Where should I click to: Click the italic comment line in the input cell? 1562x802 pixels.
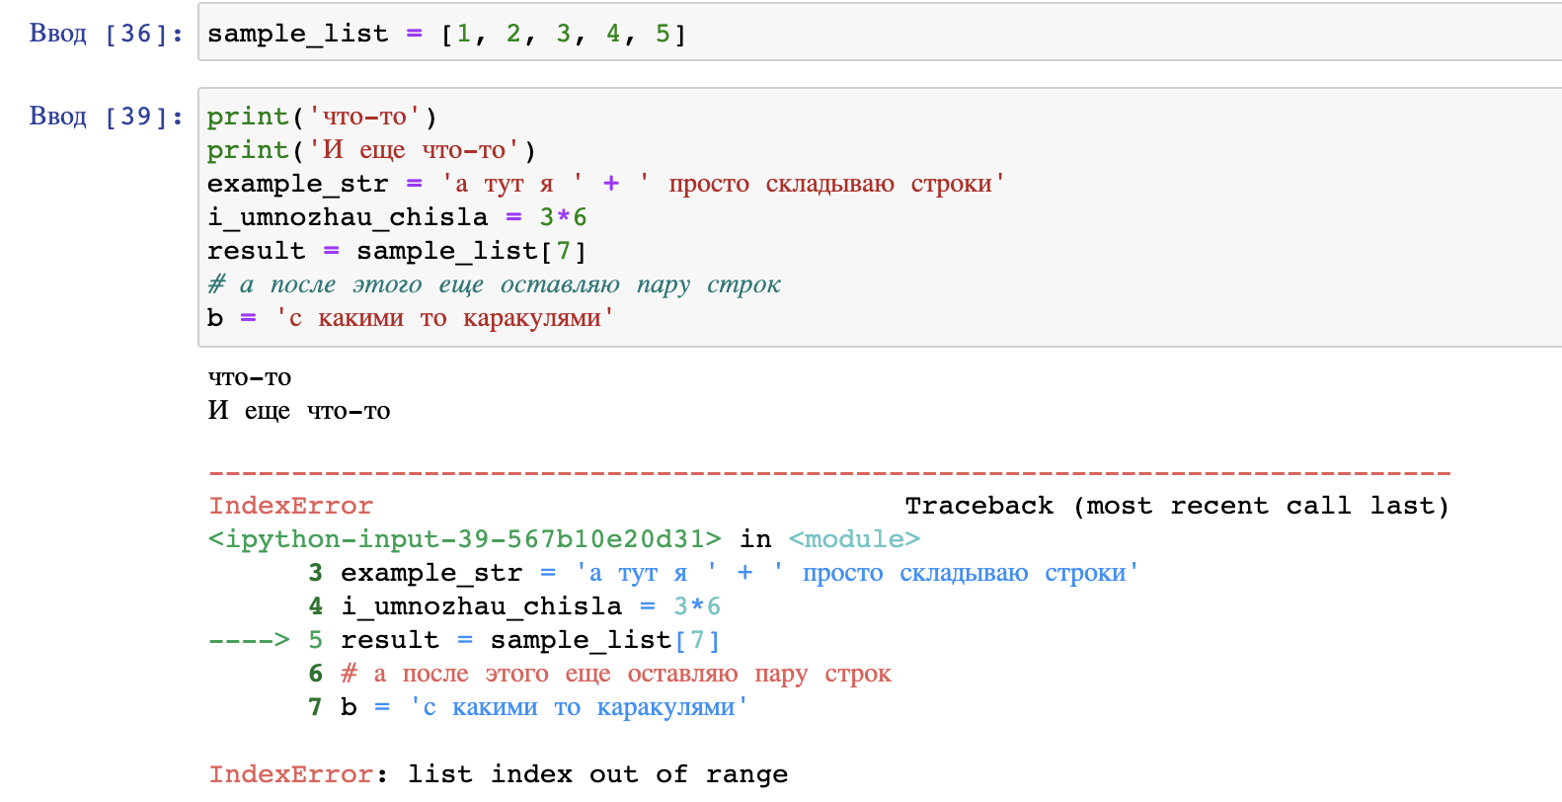pyautogui.click(x=494, y=284)
